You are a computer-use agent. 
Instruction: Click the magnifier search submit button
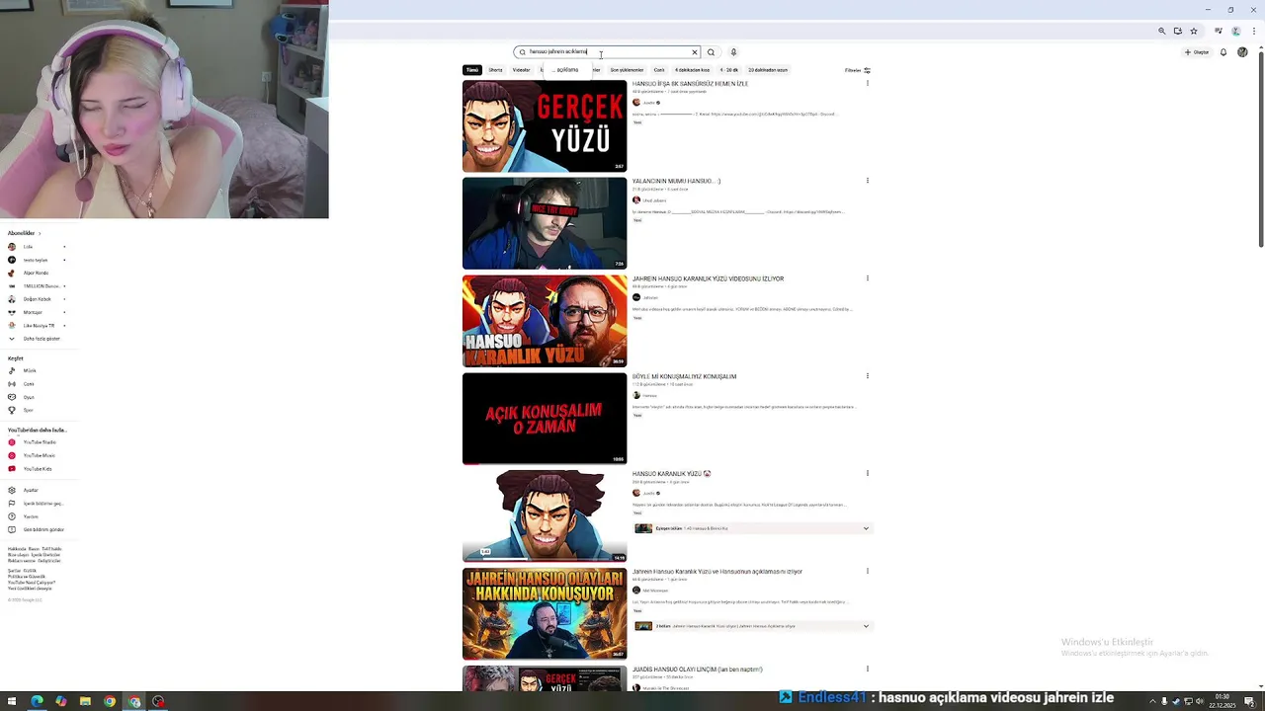(711, 52)
